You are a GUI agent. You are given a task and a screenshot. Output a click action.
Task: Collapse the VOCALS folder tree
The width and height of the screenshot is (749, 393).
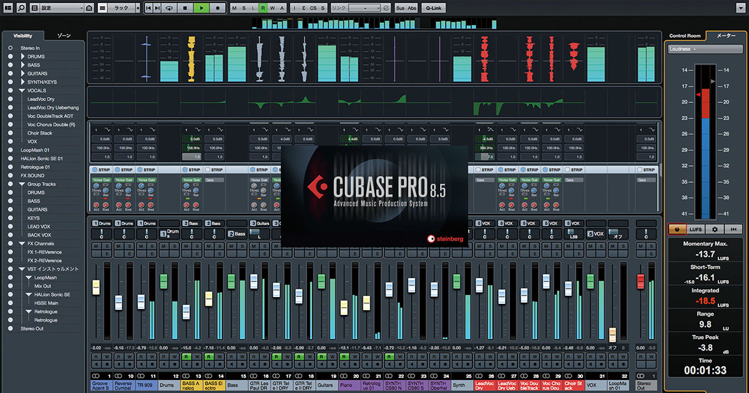click(x=23, y=90)
